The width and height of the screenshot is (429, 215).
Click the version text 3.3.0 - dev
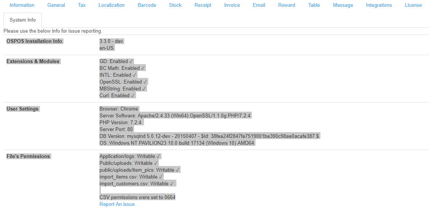pyautogui.click(x=112, y=41)
